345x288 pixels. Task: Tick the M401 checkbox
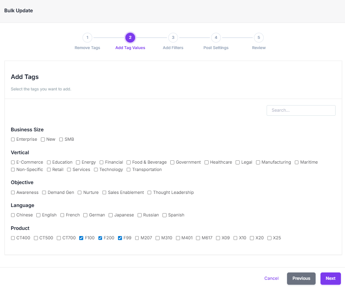click(x=178, y=238)
